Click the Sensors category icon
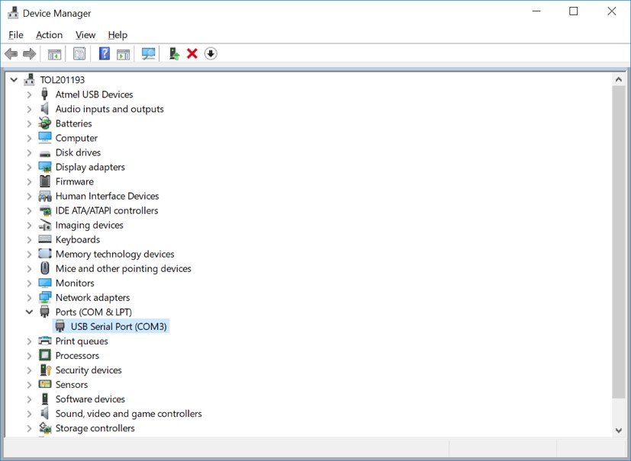631x461 pixels. pyautogui.click(x=45, y=384)
